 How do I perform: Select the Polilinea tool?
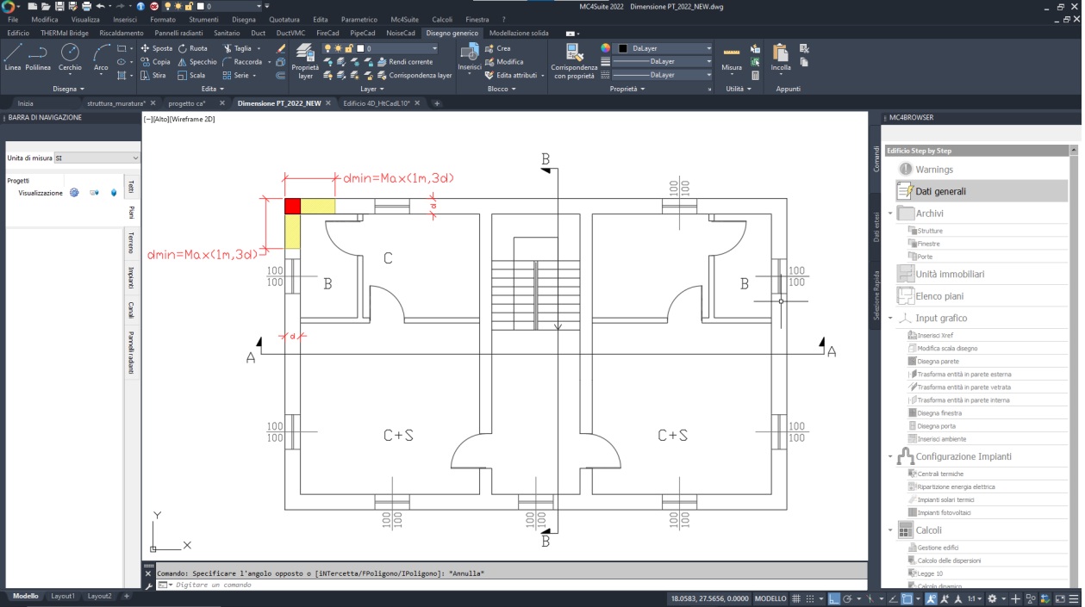38,57
